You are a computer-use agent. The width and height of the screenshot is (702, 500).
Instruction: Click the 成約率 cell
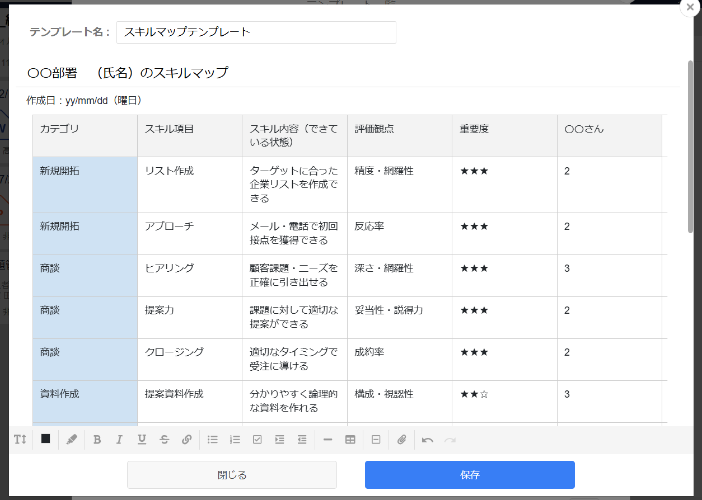[x=400, y=360]
